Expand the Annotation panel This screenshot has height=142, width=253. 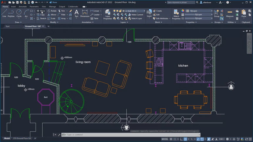[88, 22]
